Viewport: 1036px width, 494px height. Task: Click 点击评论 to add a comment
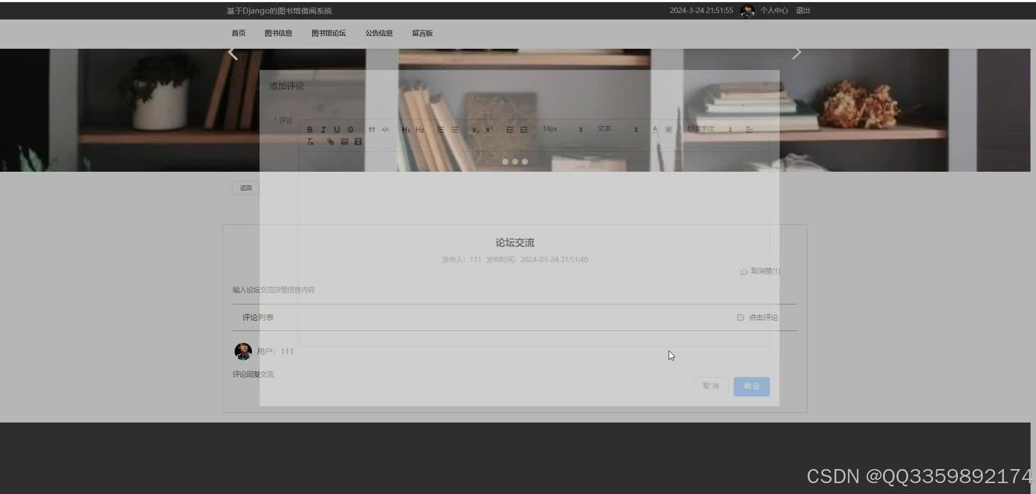coord(757,317)
